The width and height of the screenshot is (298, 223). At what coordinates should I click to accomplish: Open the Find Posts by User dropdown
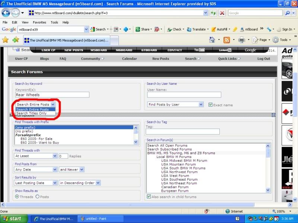pos(175,105)
